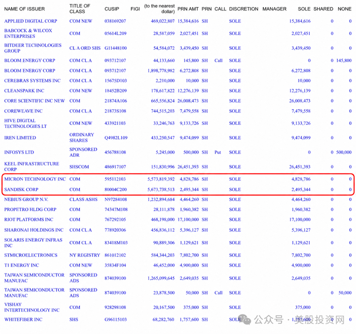Select INFOSYS LTD issuer name

19,152
